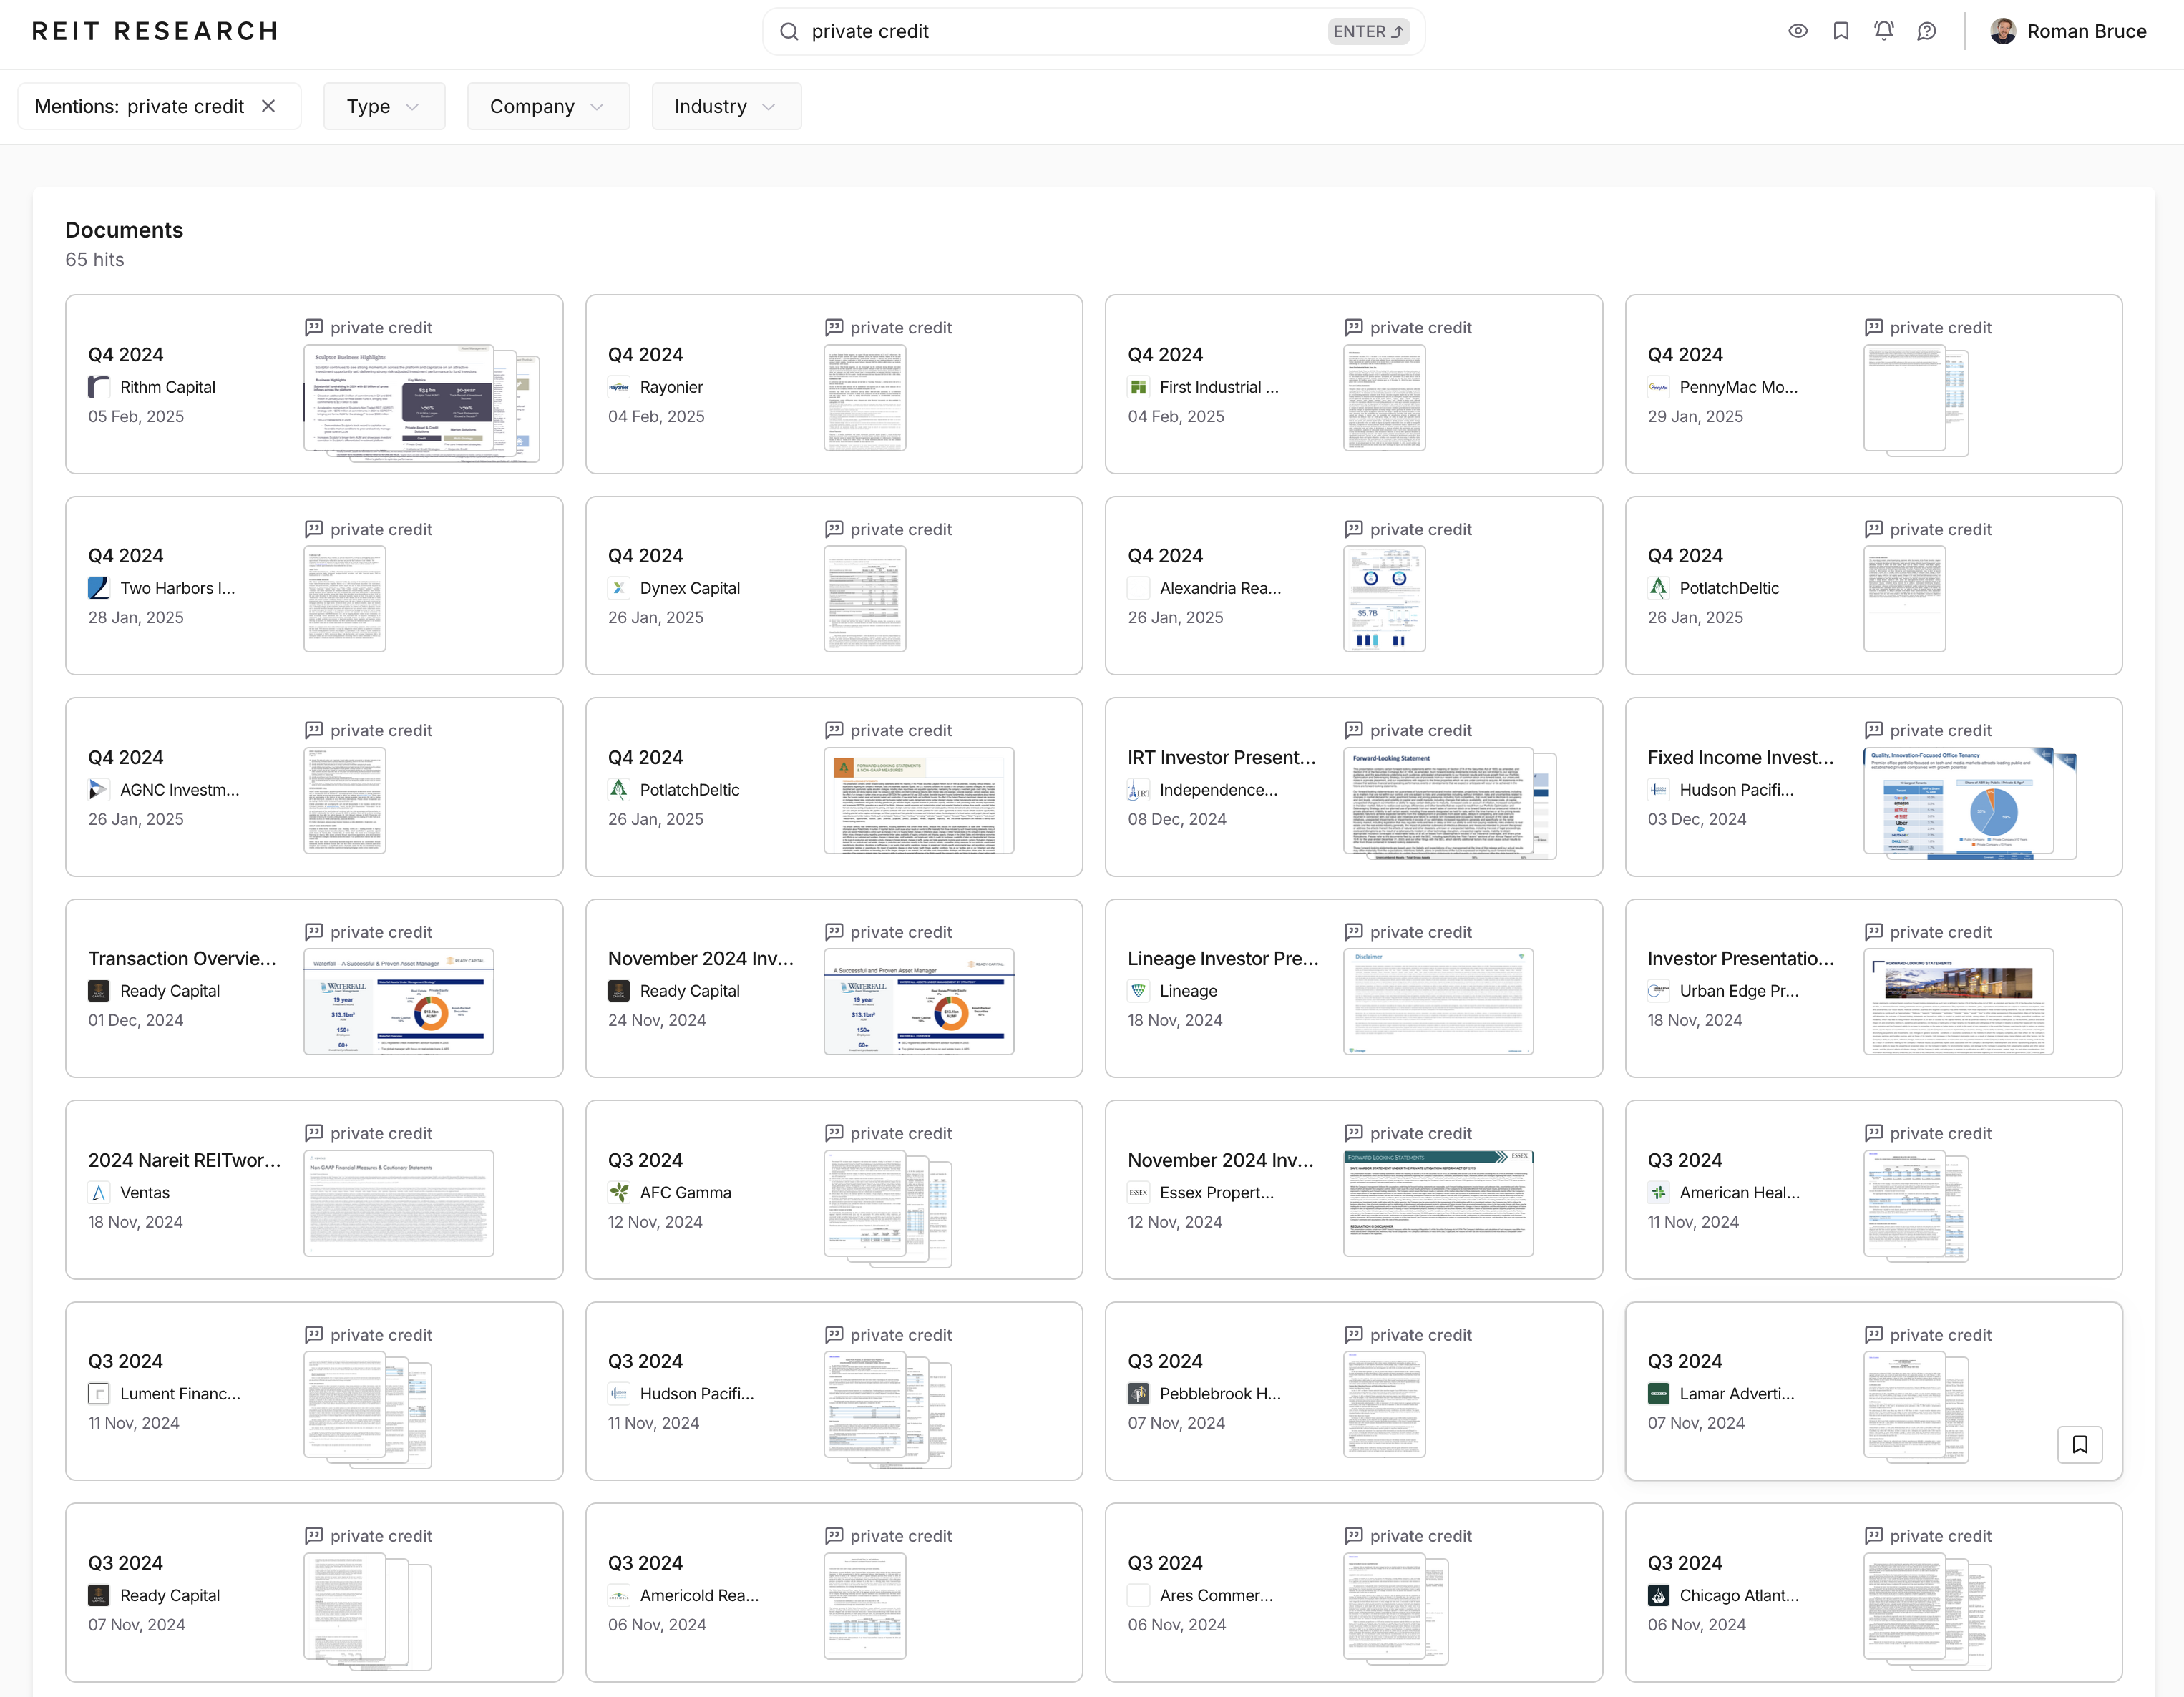
Task: Click Lineage company logo icon
Action: (x=1139, y=991)
